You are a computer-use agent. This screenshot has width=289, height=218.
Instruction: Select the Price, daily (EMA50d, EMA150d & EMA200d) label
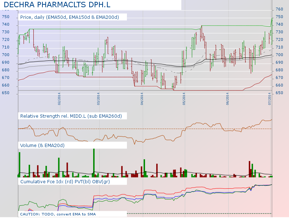click(70, 17)
